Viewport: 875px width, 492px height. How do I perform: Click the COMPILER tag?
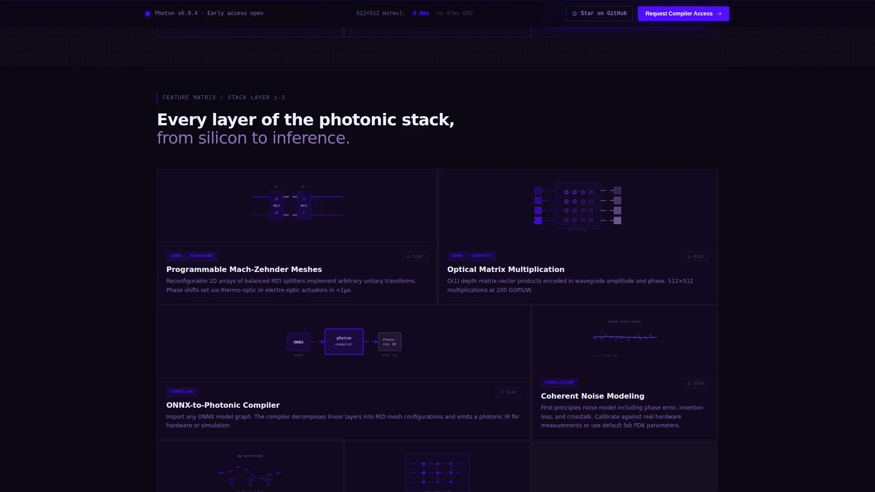(x=181, y=392)
